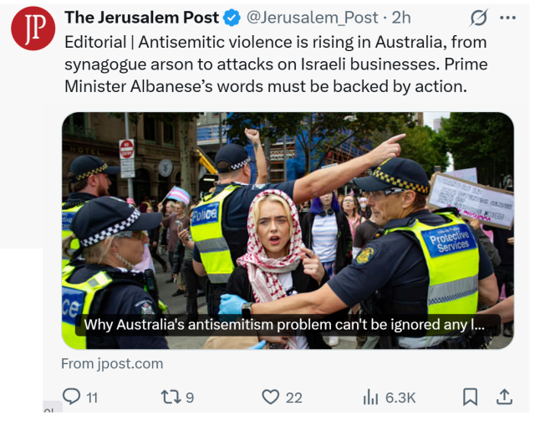535x421 pixels.
Task: Click the reply count number 11
Action: 92,398
